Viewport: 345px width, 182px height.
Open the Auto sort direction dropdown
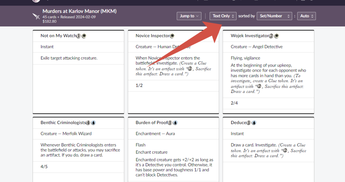(306, 16)
